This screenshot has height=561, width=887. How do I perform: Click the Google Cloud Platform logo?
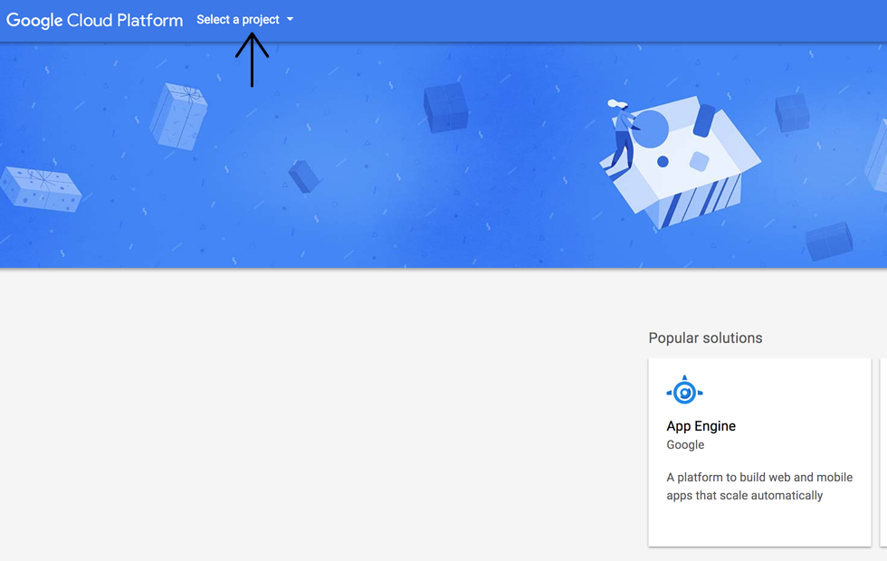tap(94, 20)
